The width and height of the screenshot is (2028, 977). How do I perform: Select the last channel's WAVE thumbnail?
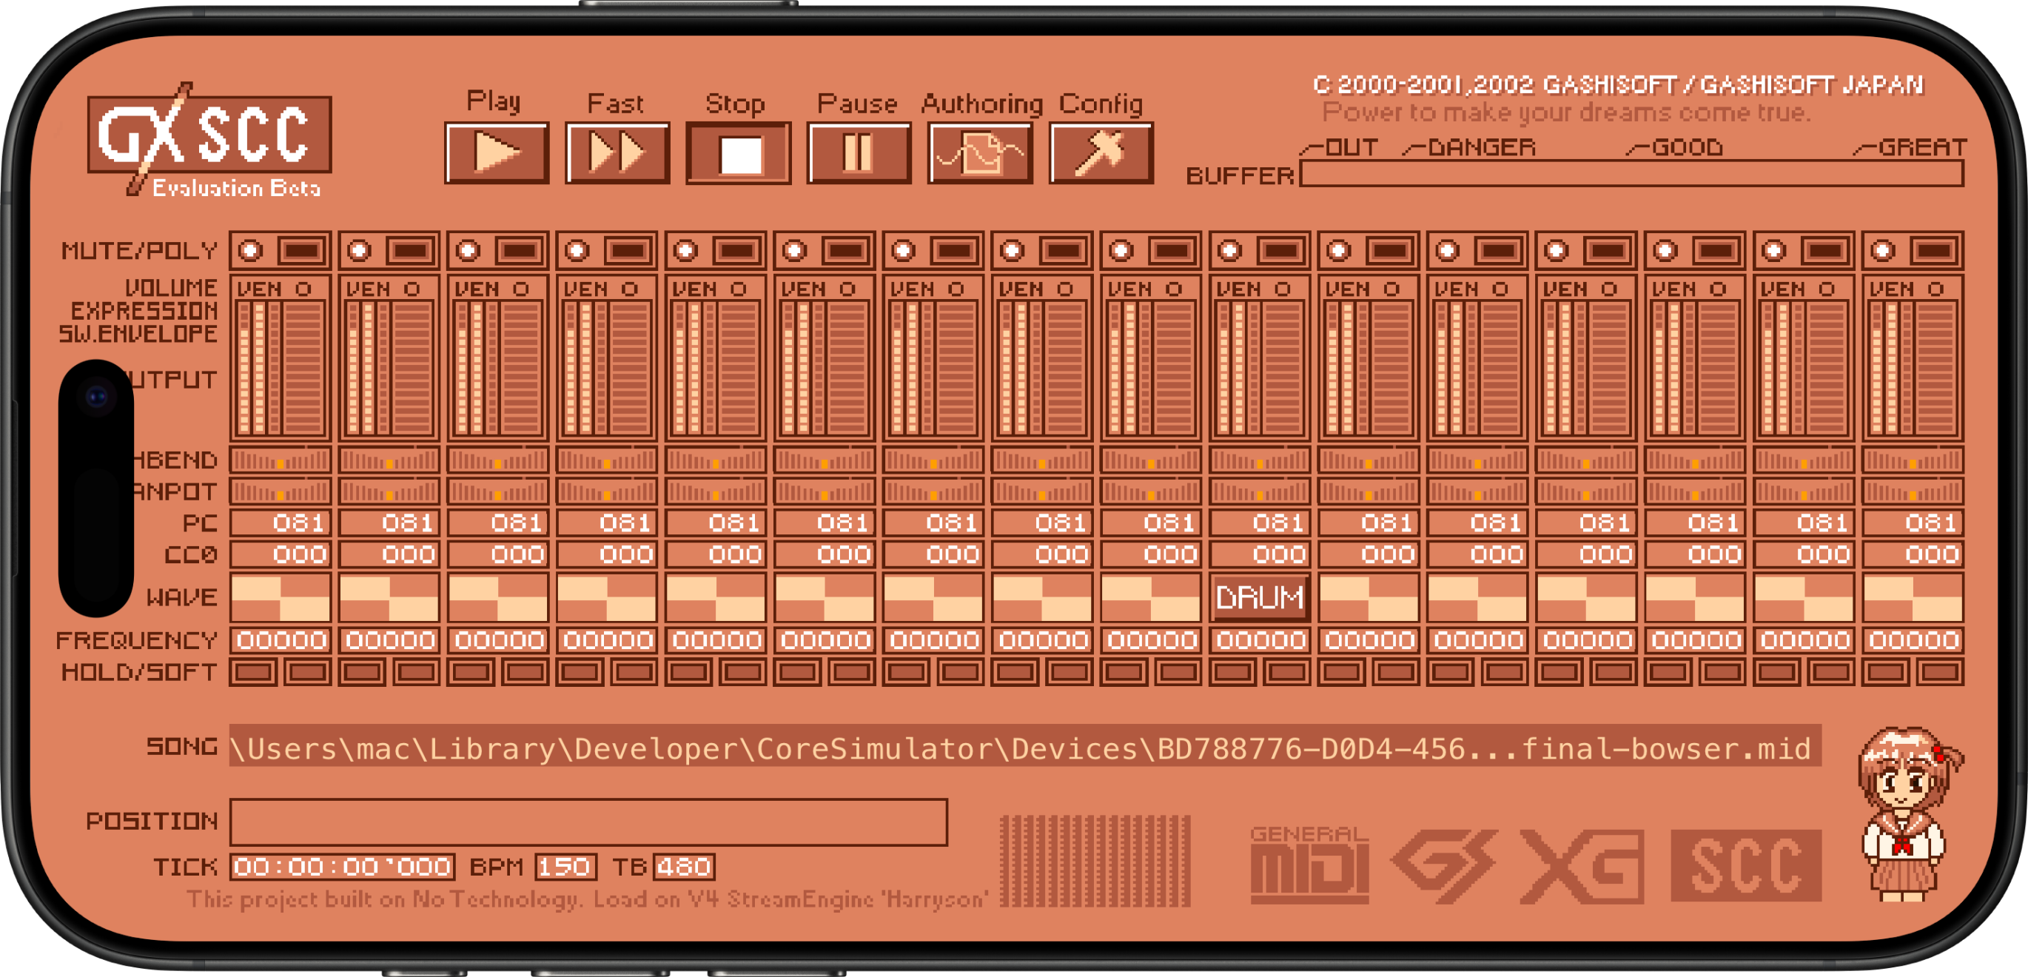(x=1913, y=597)
